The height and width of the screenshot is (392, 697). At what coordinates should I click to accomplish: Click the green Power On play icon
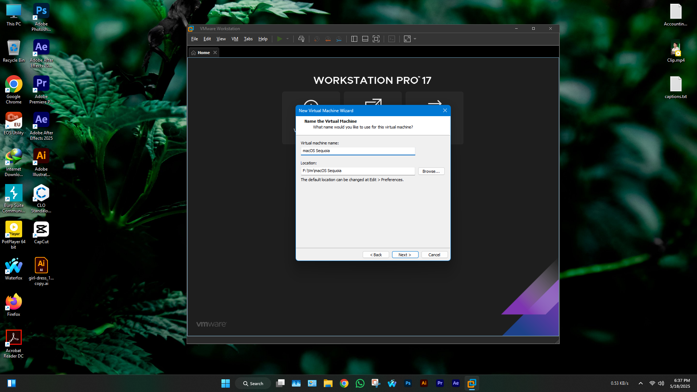point(279,39)
